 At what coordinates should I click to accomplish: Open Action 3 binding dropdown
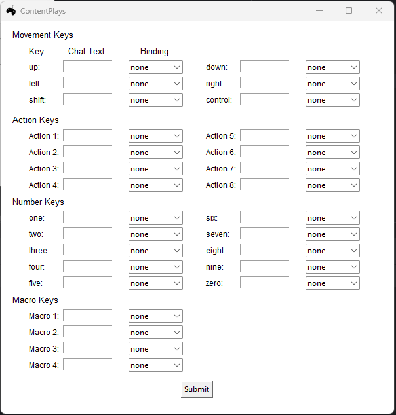coord(155,169)
